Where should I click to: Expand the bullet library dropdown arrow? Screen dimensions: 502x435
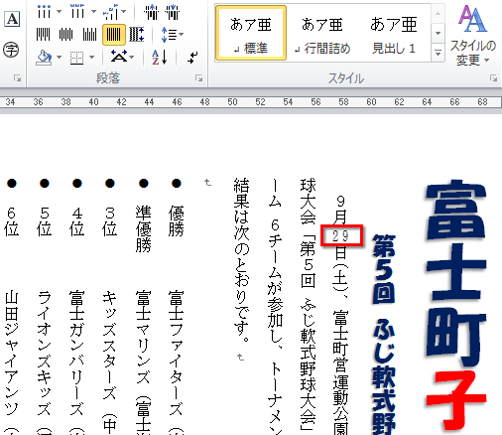[60, 12]
